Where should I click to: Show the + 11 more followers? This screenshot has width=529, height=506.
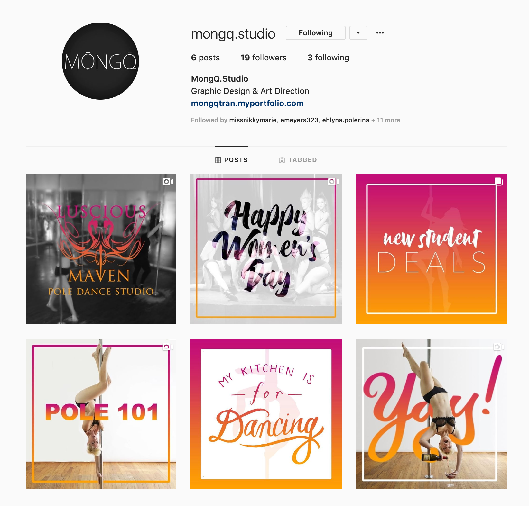coord(386,120)
